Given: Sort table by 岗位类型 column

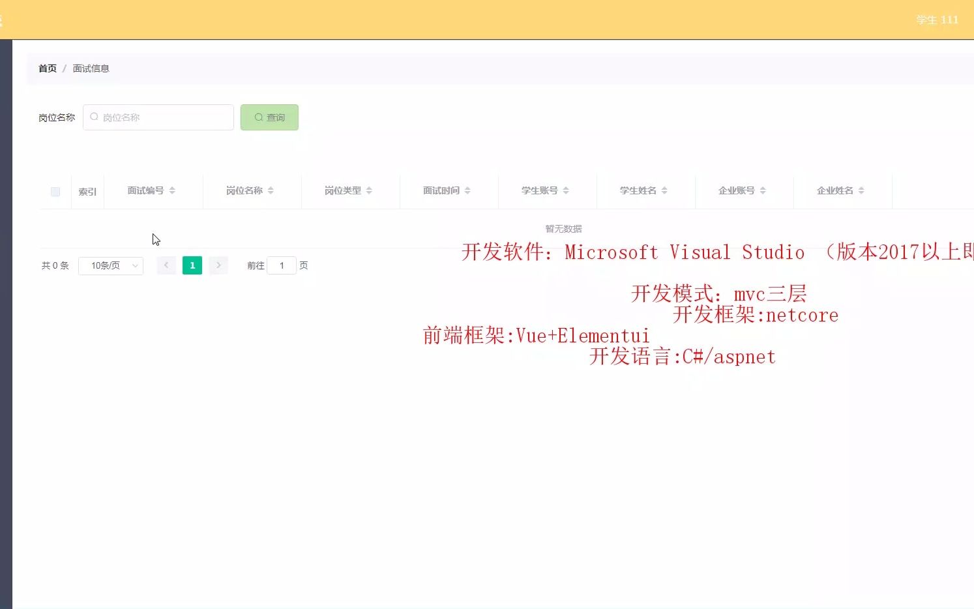Looking at the screenshot, I should coord(348,190).
